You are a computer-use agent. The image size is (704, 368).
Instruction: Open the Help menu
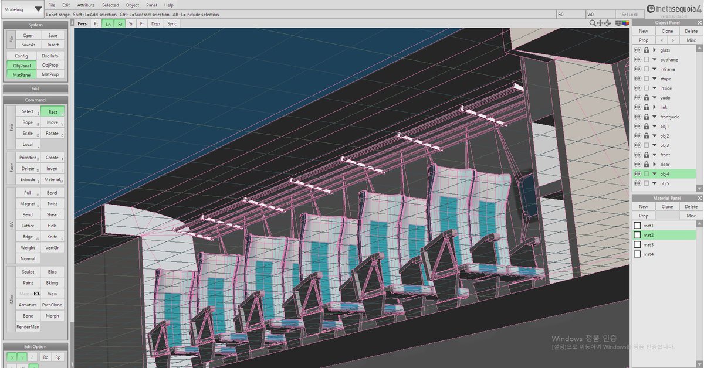pos(168,5)
